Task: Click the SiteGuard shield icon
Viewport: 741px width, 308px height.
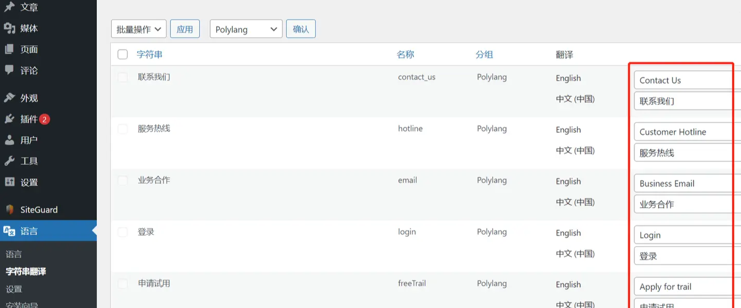Action: pos(9,209)
